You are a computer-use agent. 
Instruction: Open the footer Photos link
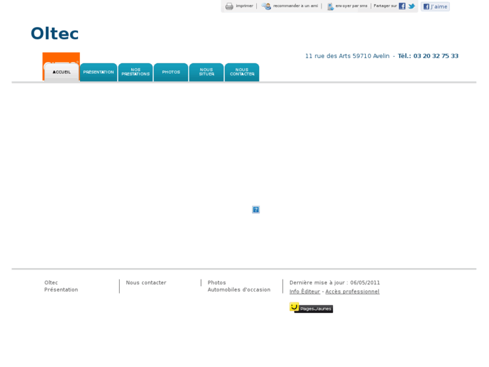(x=217, y=283)
